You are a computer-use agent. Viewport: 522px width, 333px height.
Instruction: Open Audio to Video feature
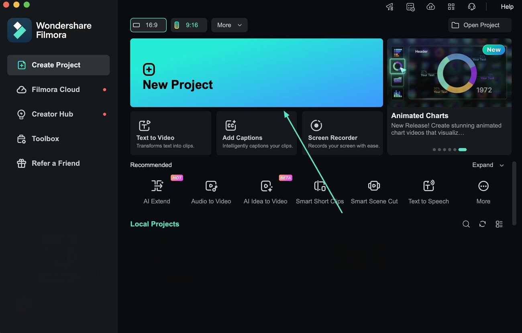211,191
